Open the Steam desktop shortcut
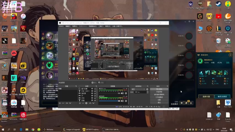Image resolution: width=235 pixels, height=132 pixels. coord(218,5)
